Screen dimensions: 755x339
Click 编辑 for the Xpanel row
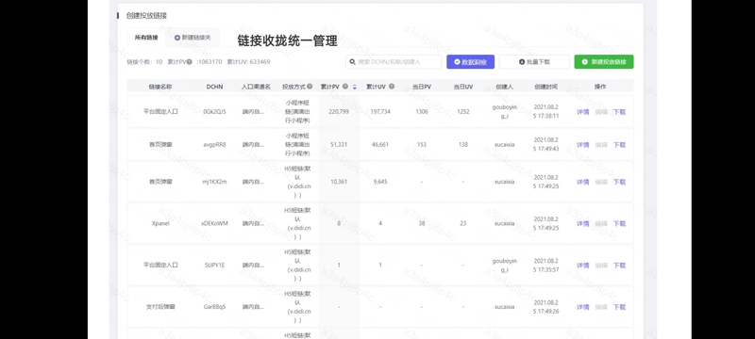[x=601, y=224]
